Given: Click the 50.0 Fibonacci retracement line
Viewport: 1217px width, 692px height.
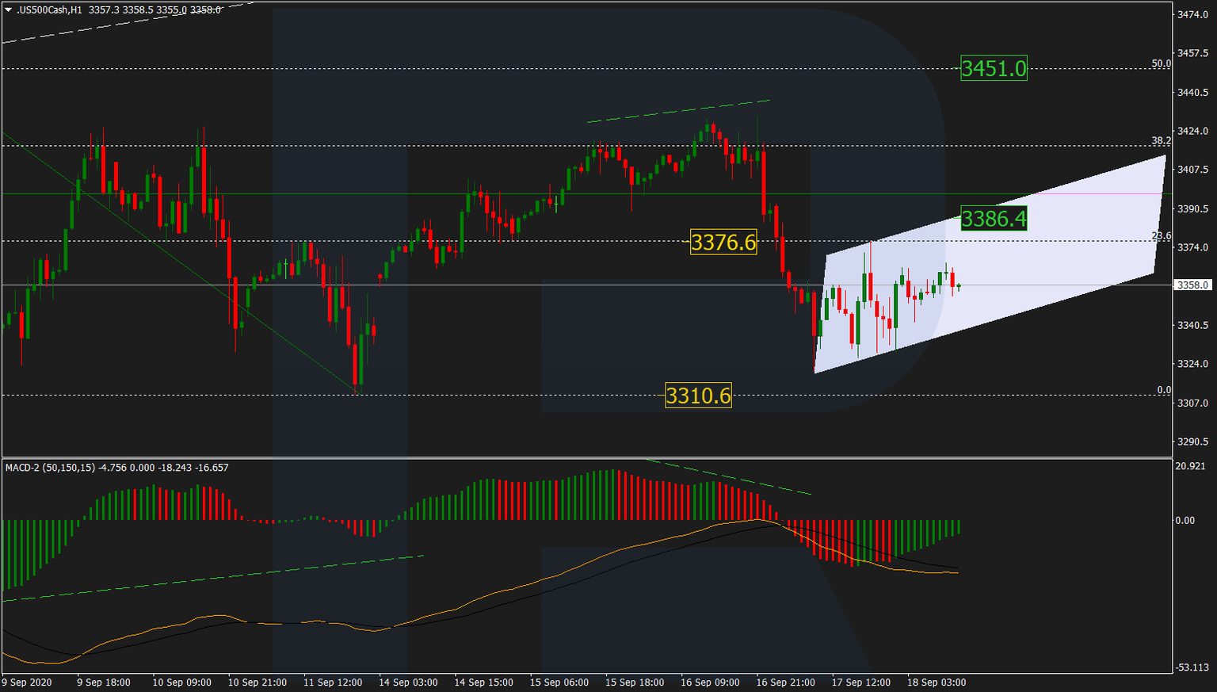Looking at the screenshot, I should coord(475,68).
